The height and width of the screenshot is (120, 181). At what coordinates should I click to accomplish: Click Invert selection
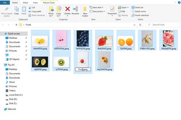click(140, 15)
